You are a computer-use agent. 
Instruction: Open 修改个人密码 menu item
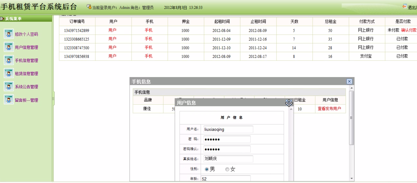(x=26, y=34)
